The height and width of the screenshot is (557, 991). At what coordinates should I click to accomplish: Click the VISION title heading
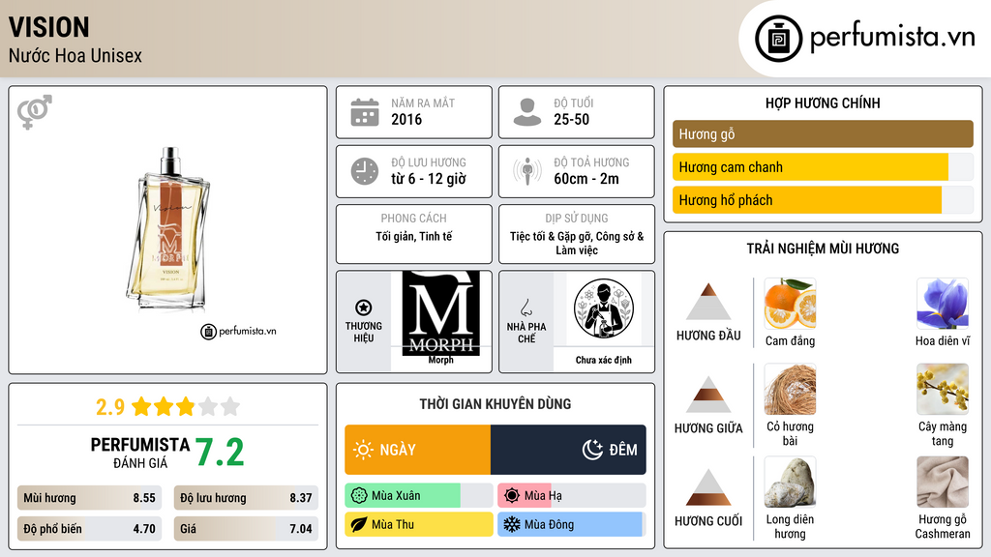[x=48, y=27]
